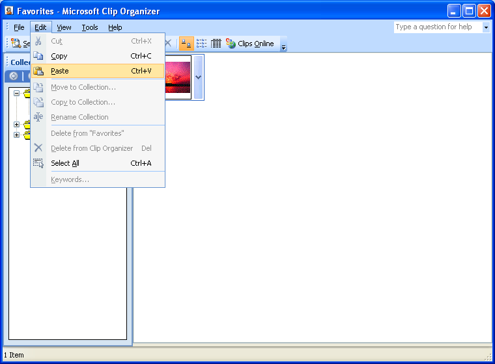This screenshot has width=495, height=364.
Task: Click the Clip Organizer title bar icon
Action: coord(9,10)
